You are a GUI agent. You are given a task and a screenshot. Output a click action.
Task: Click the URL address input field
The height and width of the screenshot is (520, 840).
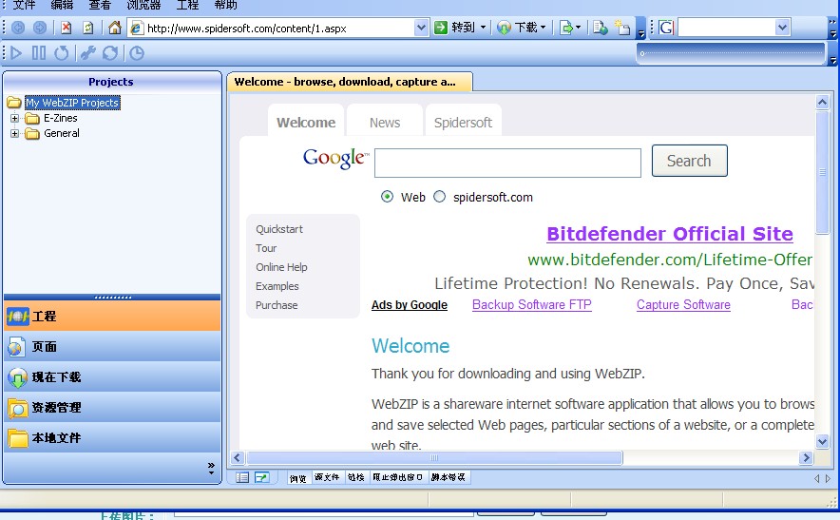[279, 28]
